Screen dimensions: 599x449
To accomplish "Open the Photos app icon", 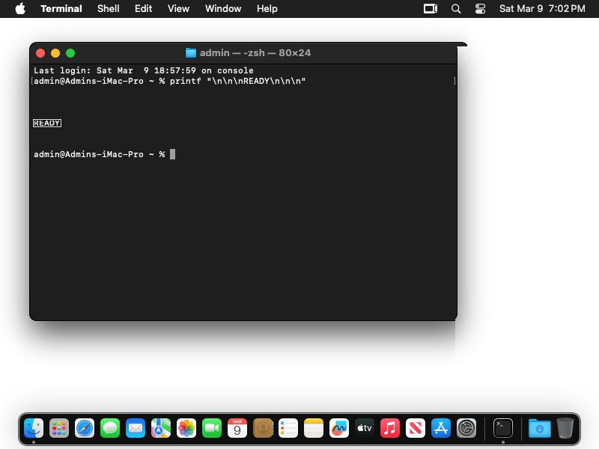I will pyautogui.click(x=186, y=428).
